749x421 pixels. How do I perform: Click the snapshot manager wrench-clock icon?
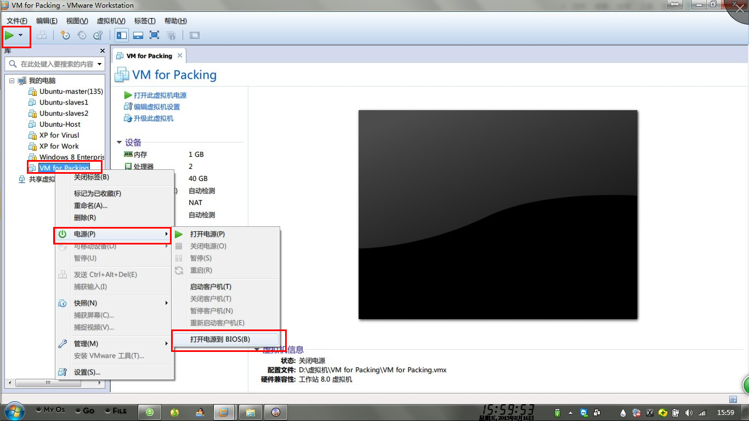(x=98, y=36)
